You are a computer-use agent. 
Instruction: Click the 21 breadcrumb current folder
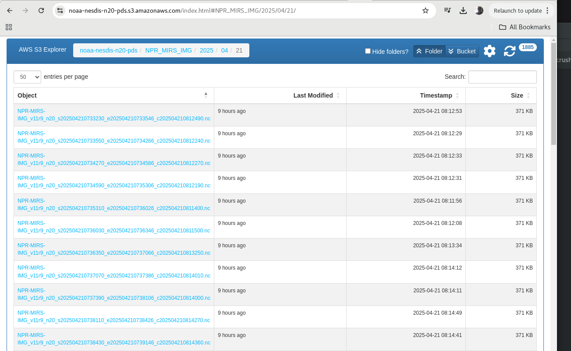239,50
